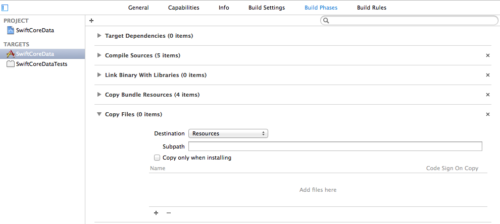Click the SwiftCoreData project icon
Viewport: 500px width, 224px height.
coord(11,30)
